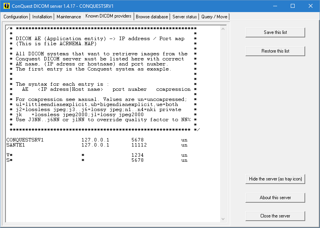Viewport: 320px width, 228px height.
Task: Click the ConQuest application icon in title bar
Action: coord(5,6)
